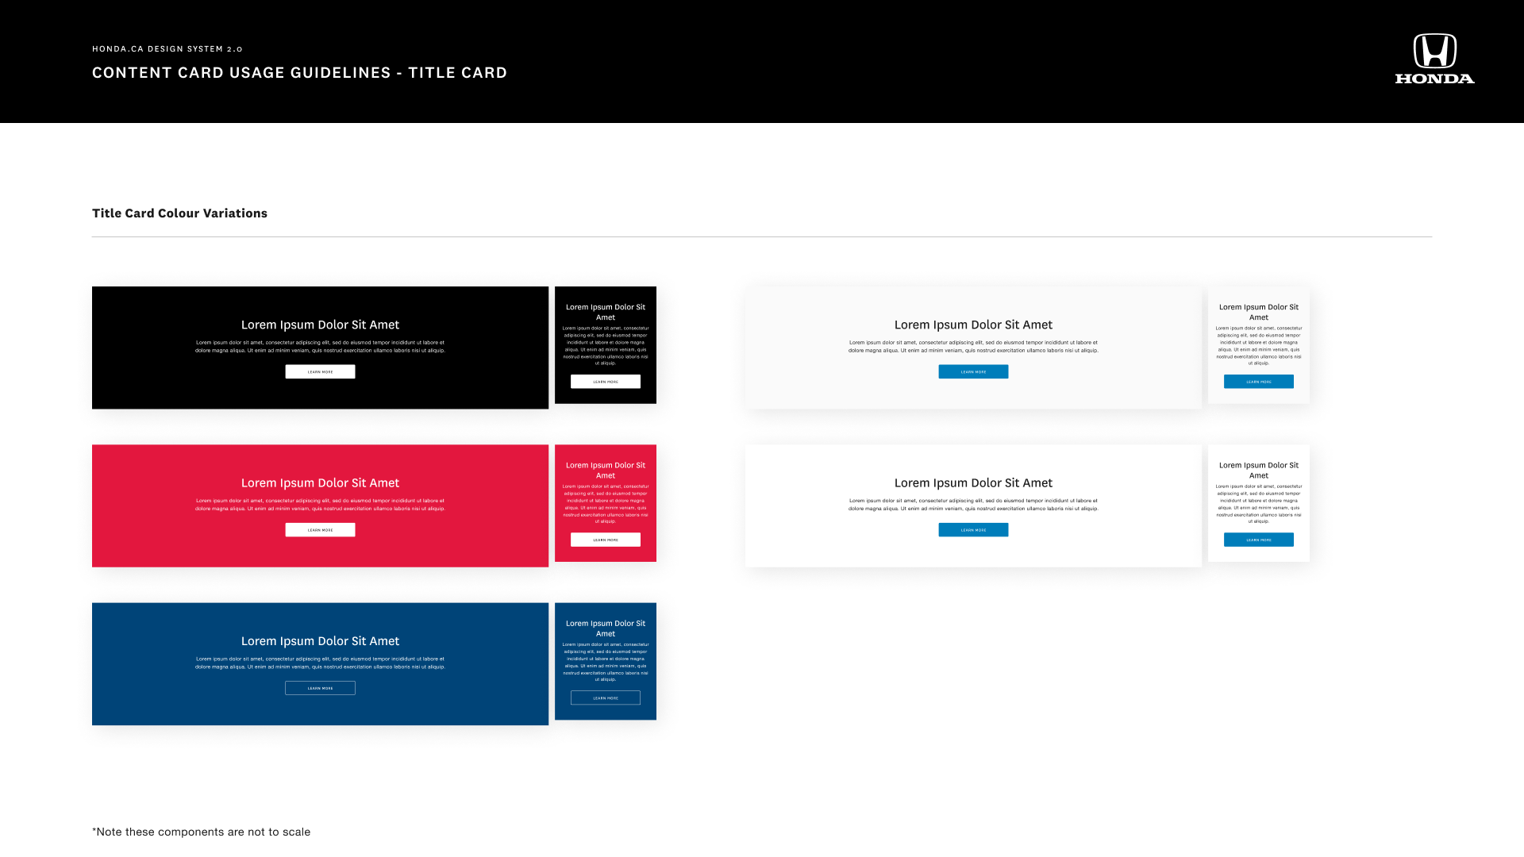1524x857 pixels.
Task: Click the 'Note these components are not to scale' footnote
Action: 201,832
